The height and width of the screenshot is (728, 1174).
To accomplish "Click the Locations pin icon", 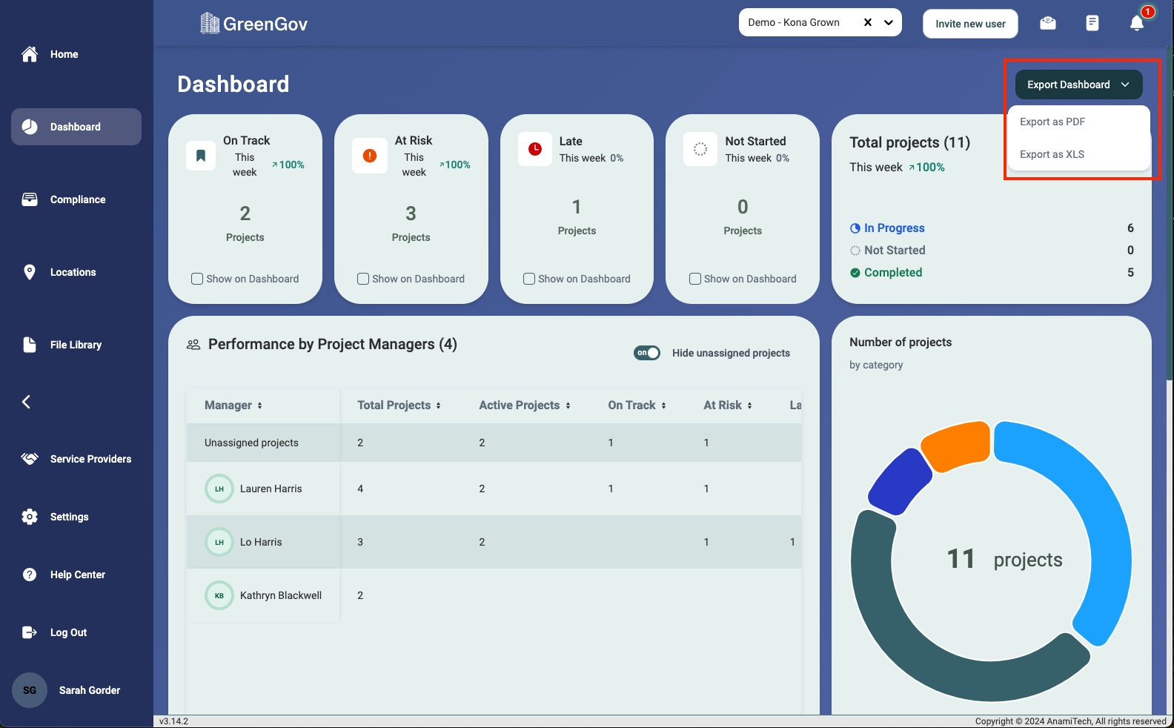I will click(x=30, y=272).
